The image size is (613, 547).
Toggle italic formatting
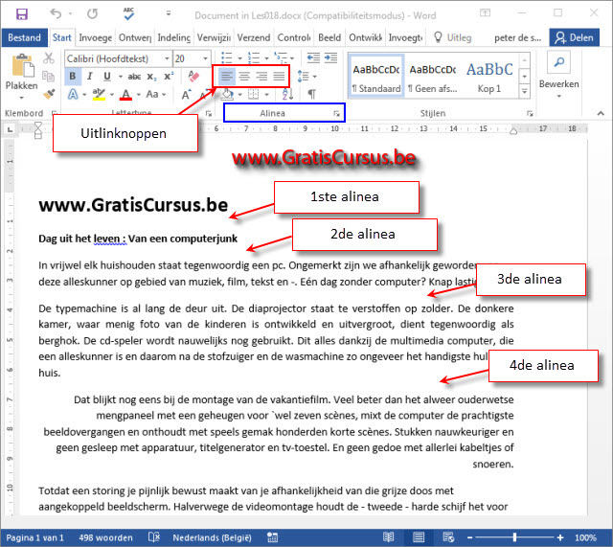(x=90, y=77)
